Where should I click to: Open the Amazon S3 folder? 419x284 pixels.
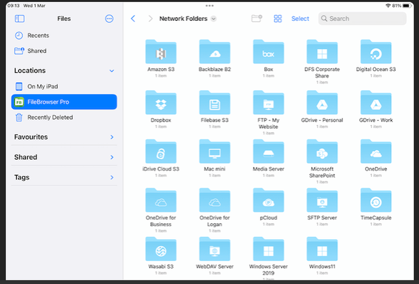tap(161, 52)
